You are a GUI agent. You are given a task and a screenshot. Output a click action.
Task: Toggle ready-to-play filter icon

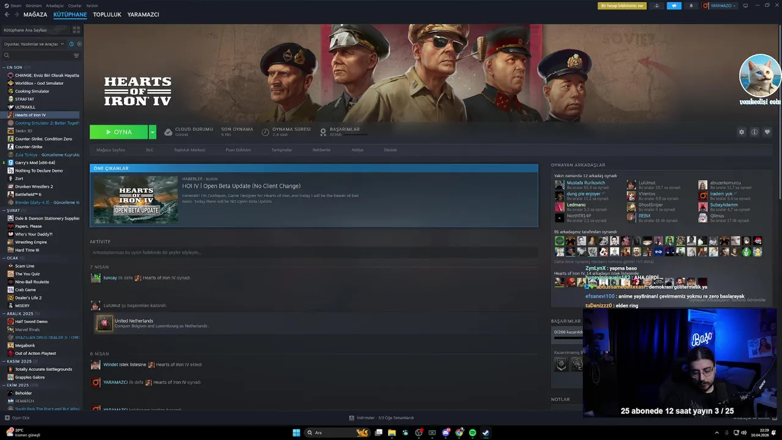[x=79, y=44]
